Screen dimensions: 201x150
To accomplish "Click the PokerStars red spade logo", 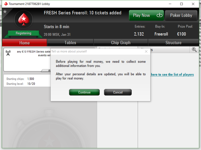I will pos(24,19).
